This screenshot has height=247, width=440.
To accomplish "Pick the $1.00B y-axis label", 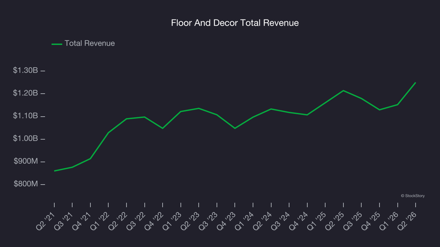I will point(25,139).
